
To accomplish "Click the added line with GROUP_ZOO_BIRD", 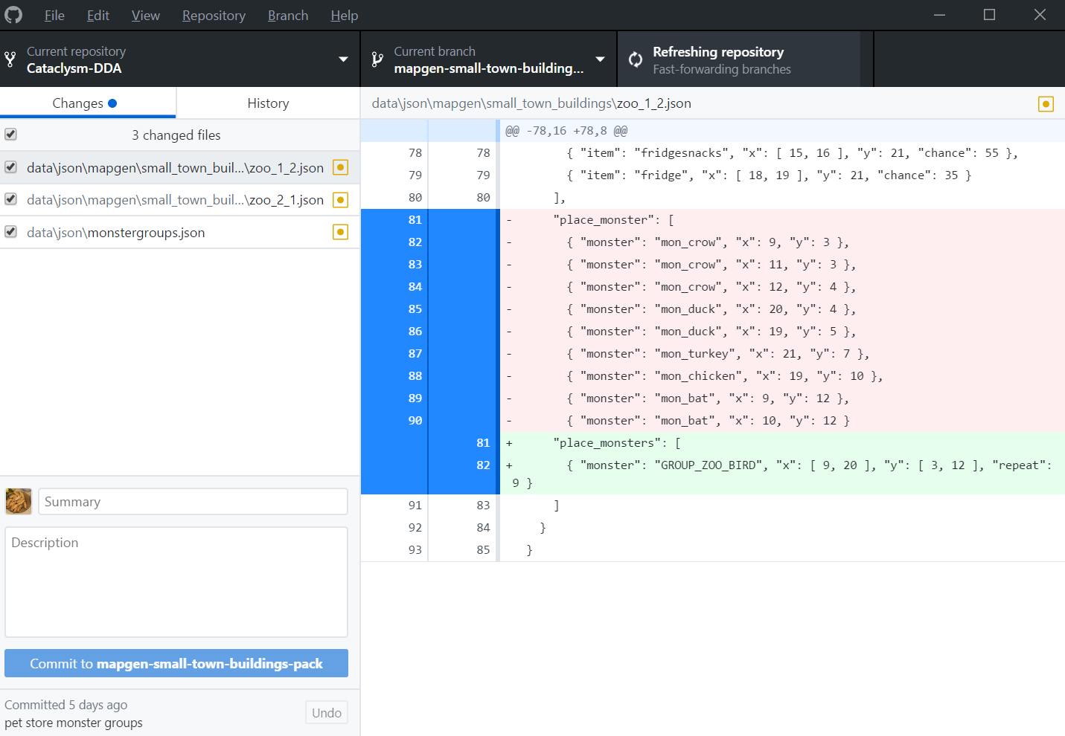I will (782, 474).
